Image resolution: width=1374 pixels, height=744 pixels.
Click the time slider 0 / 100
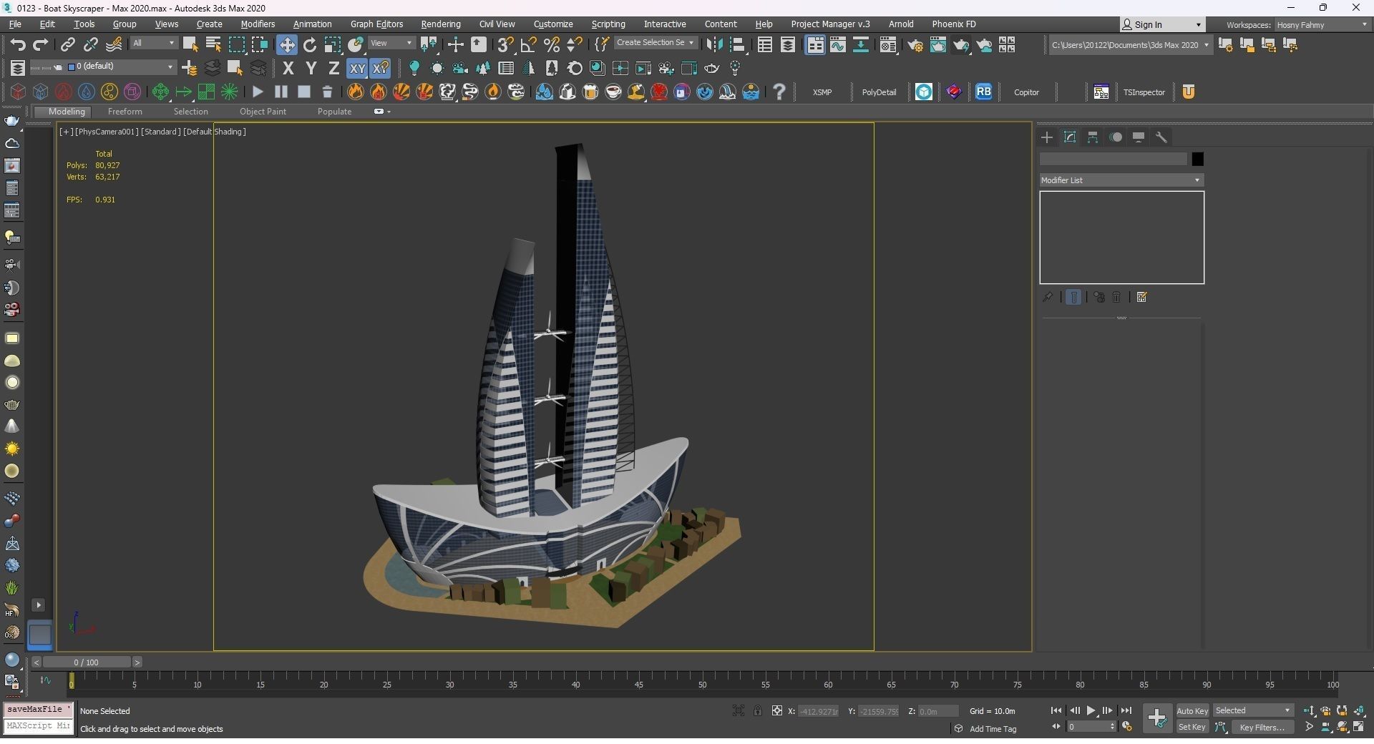pos(86,662)
